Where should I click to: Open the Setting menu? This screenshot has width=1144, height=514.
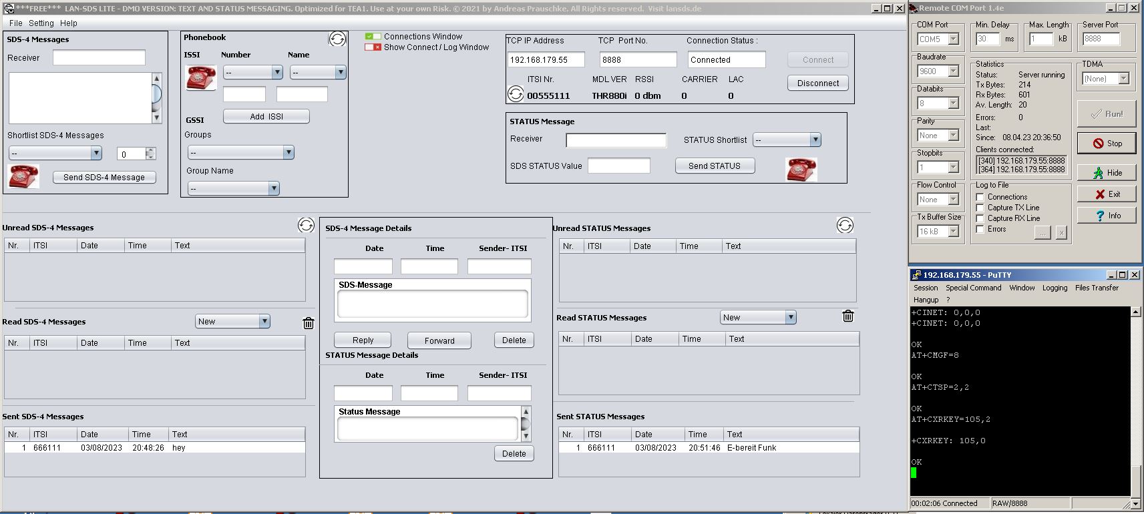click(x=41, y=23)
